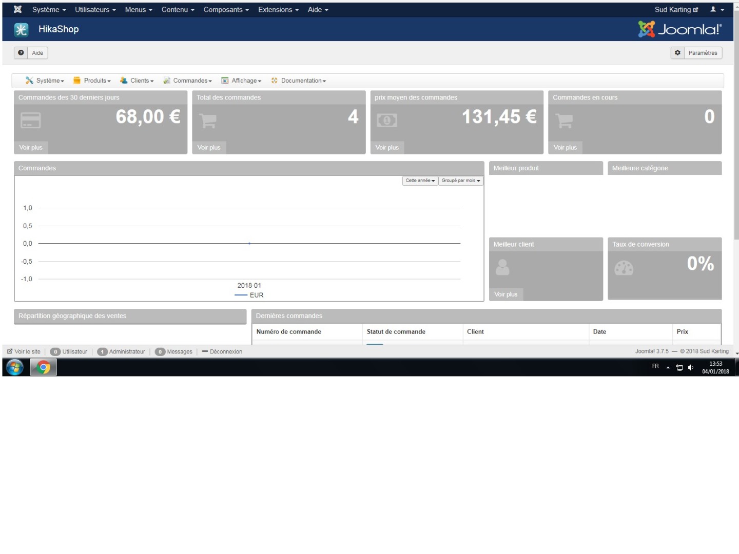This screenshot has height=554, width=739.
Task: Click Répartition géographique des ventes header
Action: [x=130, y=316]
